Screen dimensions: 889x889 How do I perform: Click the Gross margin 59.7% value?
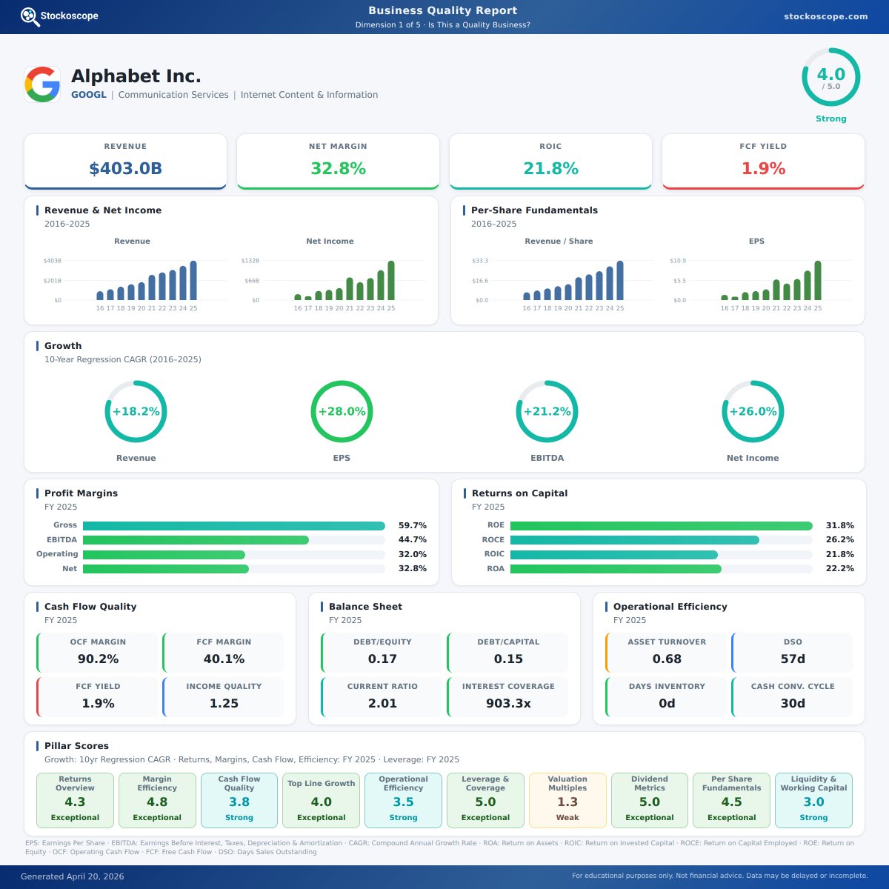click(413, 525)
